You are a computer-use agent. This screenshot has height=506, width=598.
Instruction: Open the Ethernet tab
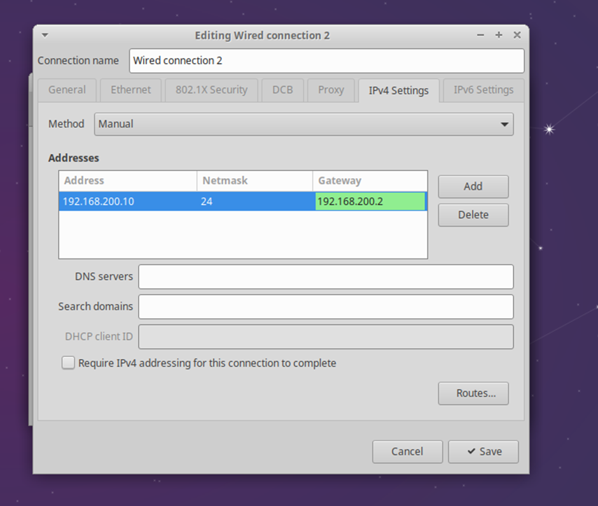pos(131,90)
